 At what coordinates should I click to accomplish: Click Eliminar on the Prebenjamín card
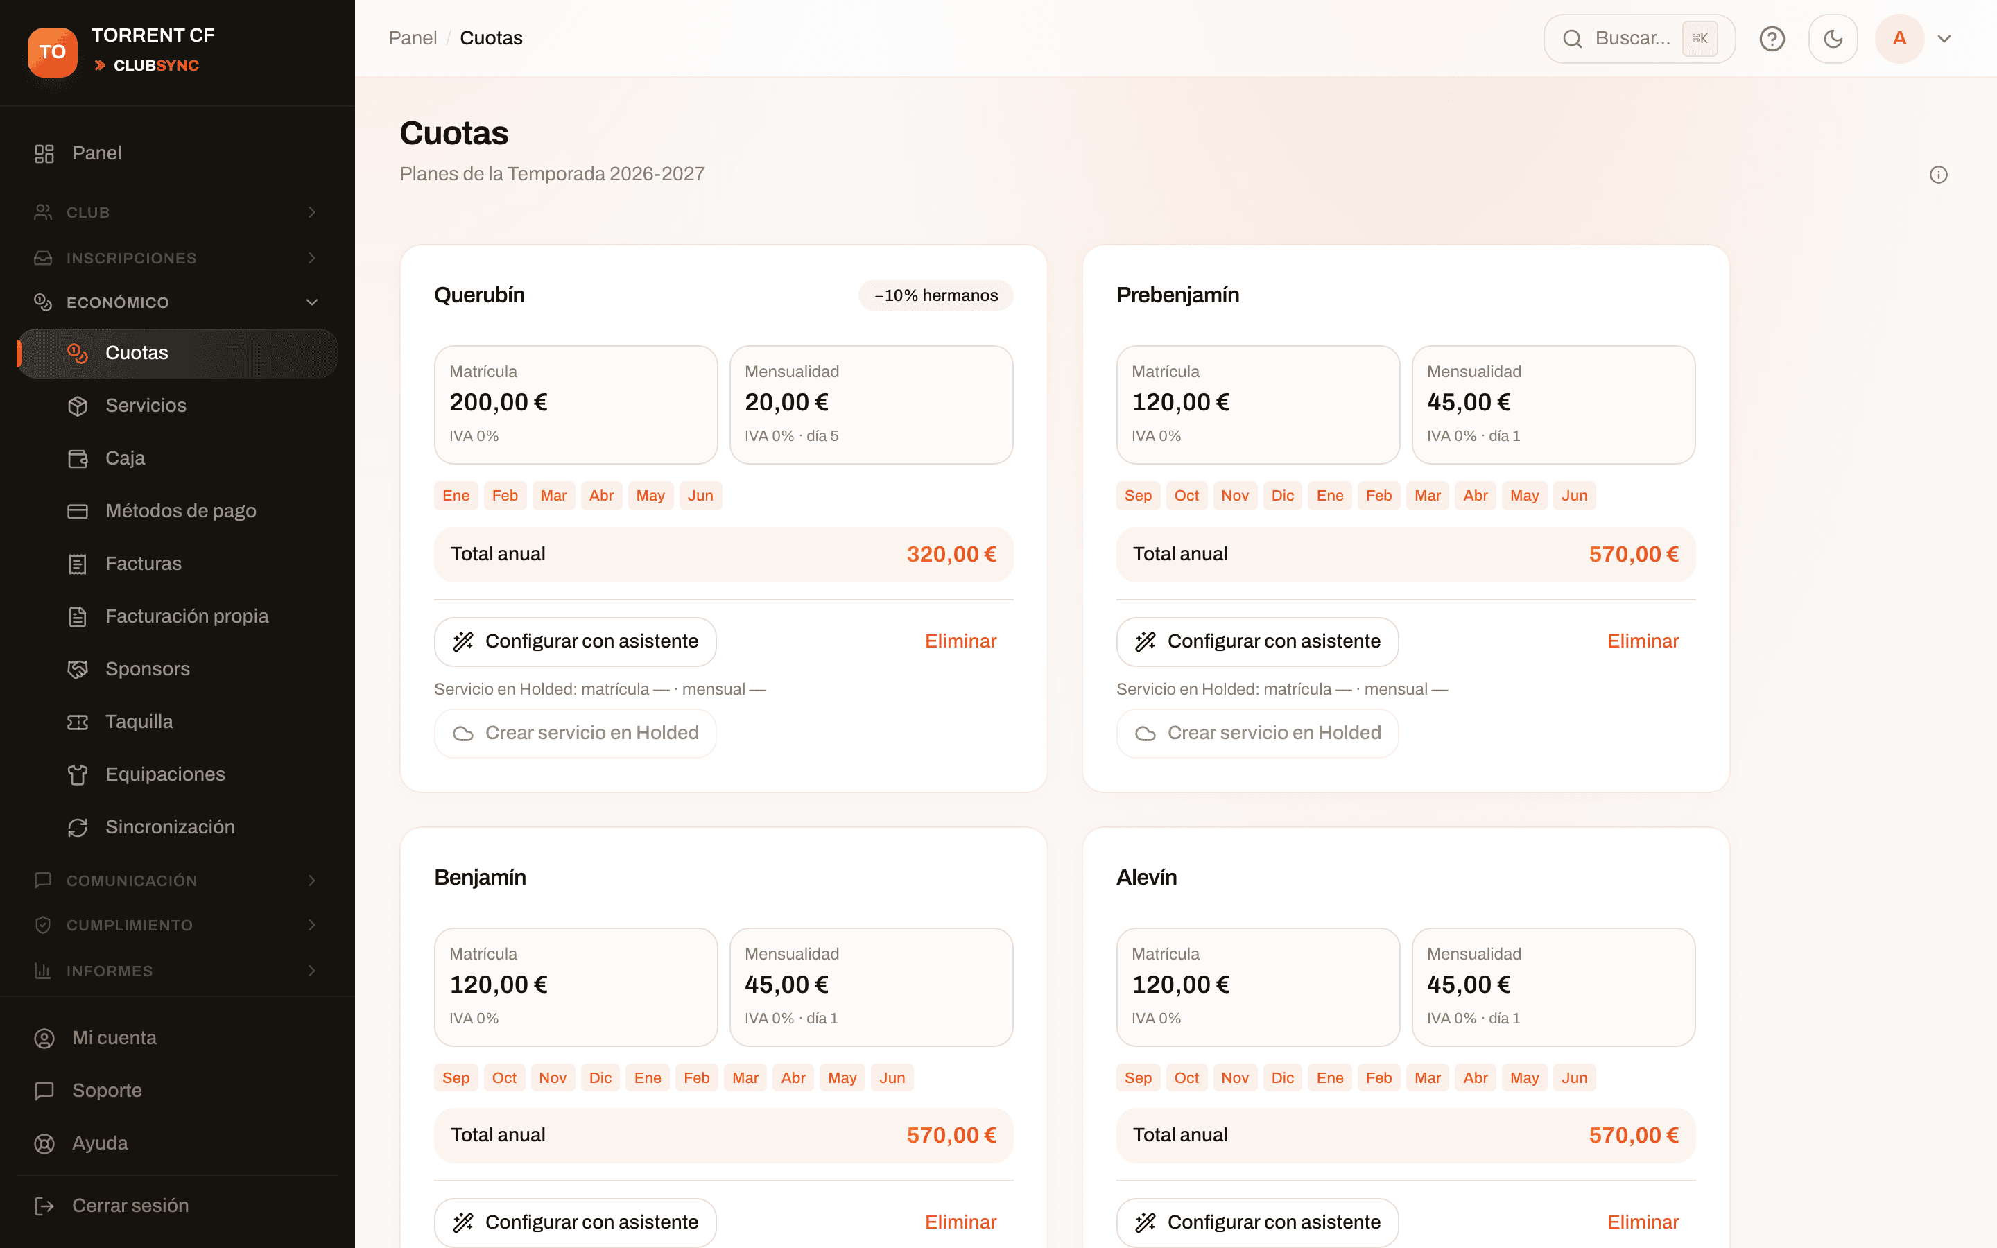click(x=1643, y=642)
